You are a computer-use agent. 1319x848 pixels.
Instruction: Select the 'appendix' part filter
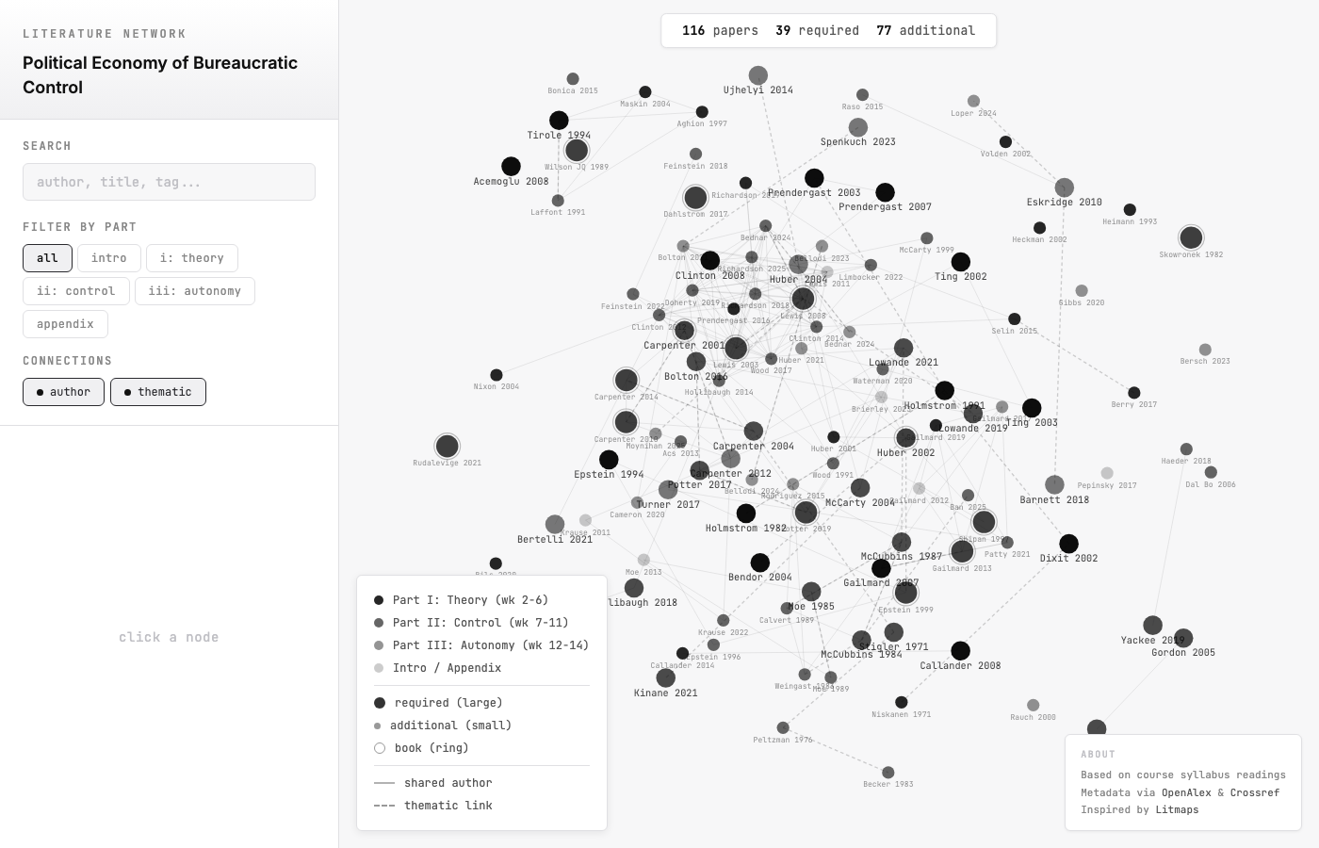click(x=65, y=323)
